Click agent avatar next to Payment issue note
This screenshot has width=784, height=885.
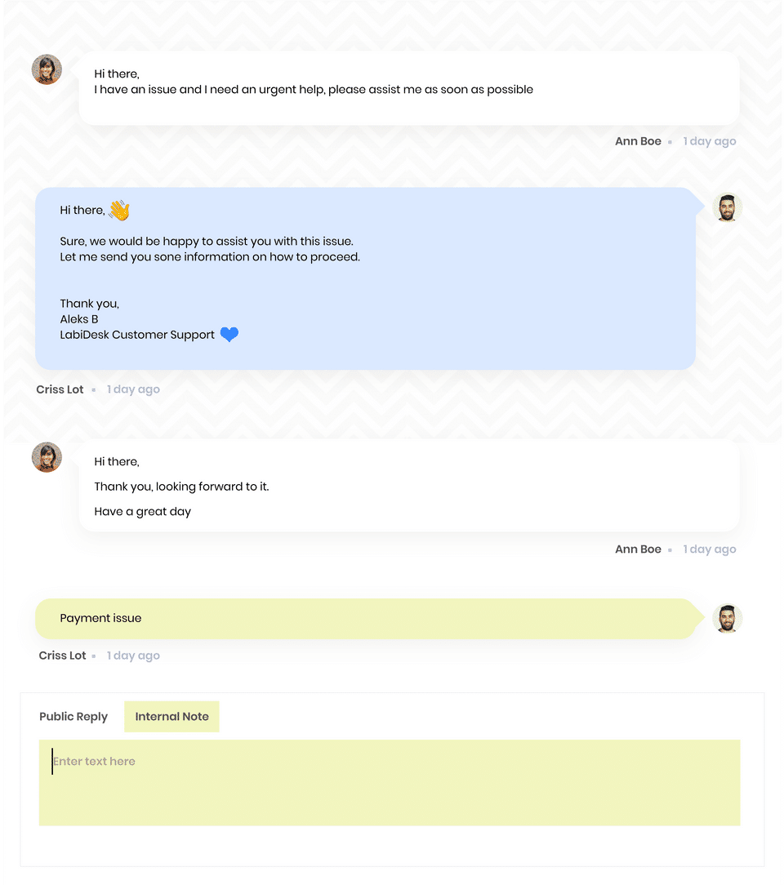[727, 619]
